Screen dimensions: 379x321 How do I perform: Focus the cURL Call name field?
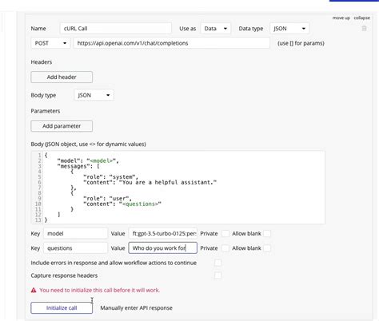[x=116, y=29]
